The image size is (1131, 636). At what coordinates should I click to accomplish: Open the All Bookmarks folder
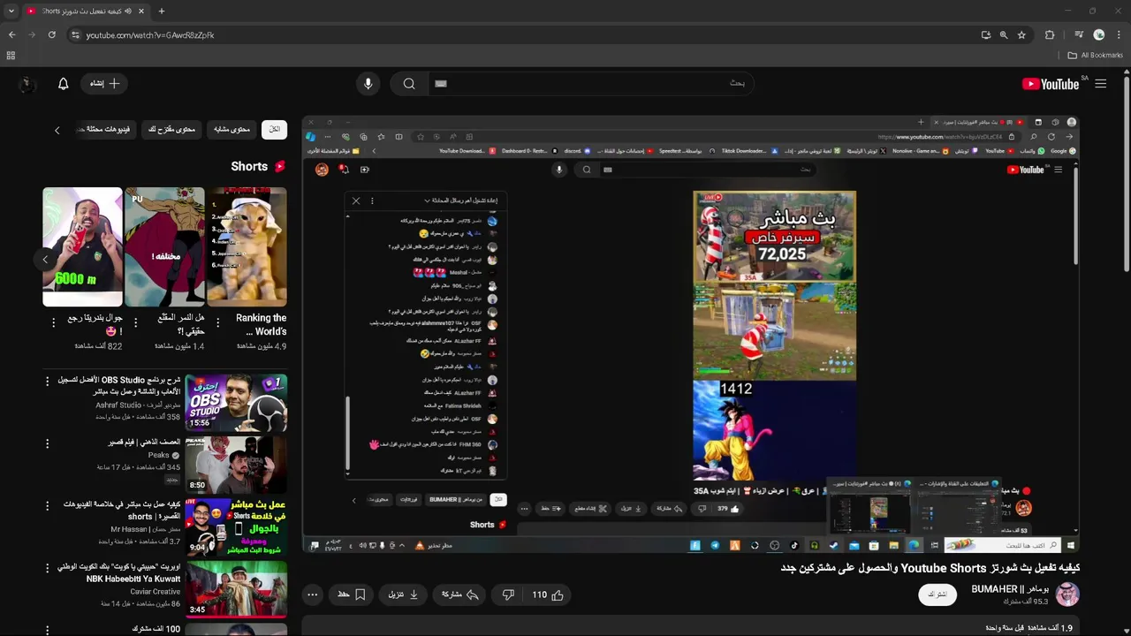tap(1095, 55)
